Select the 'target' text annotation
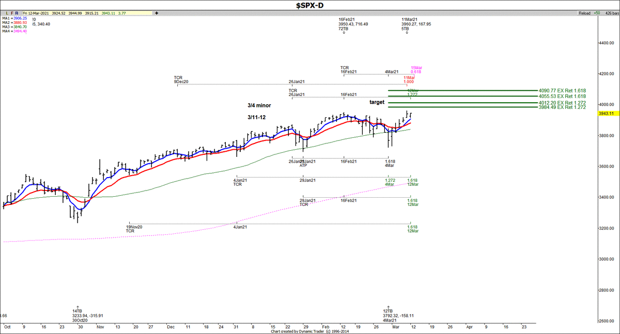 377,102
